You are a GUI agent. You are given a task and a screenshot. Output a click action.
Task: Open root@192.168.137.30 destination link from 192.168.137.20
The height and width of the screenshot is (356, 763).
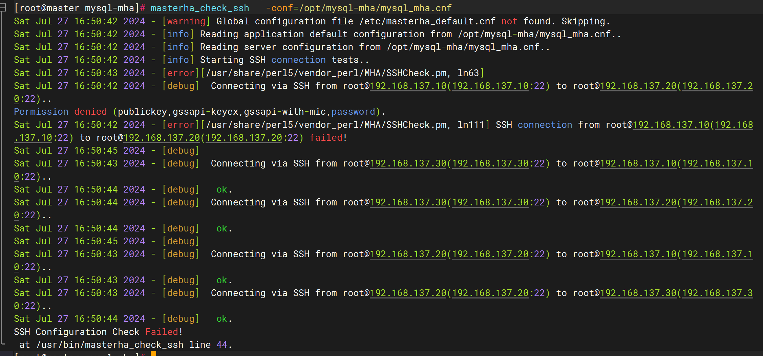point(638,293)
